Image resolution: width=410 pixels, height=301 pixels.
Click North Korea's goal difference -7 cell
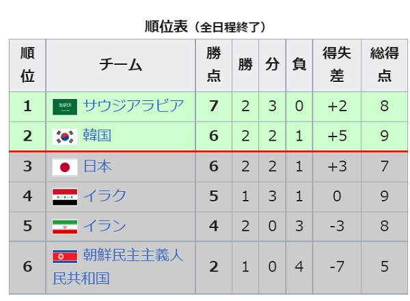coord(337,268)
